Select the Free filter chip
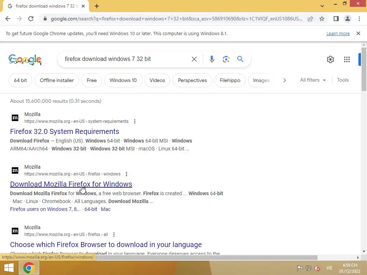 pyautogui.click(x=92, y=80)
